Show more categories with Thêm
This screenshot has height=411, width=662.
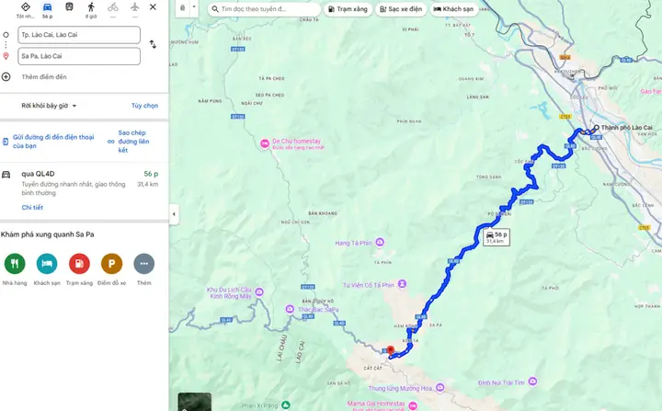(144, 264)
